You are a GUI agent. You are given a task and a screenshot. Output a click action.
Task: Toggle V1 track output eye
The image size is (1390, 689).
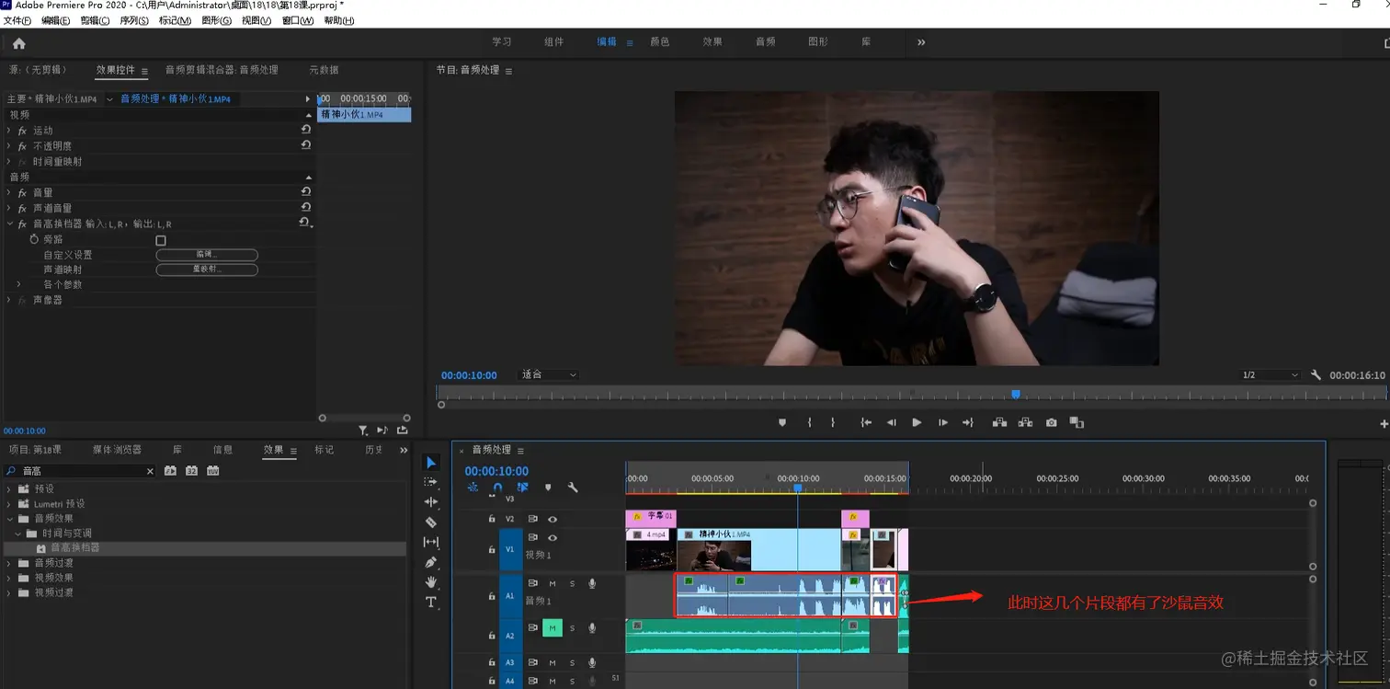553,538
